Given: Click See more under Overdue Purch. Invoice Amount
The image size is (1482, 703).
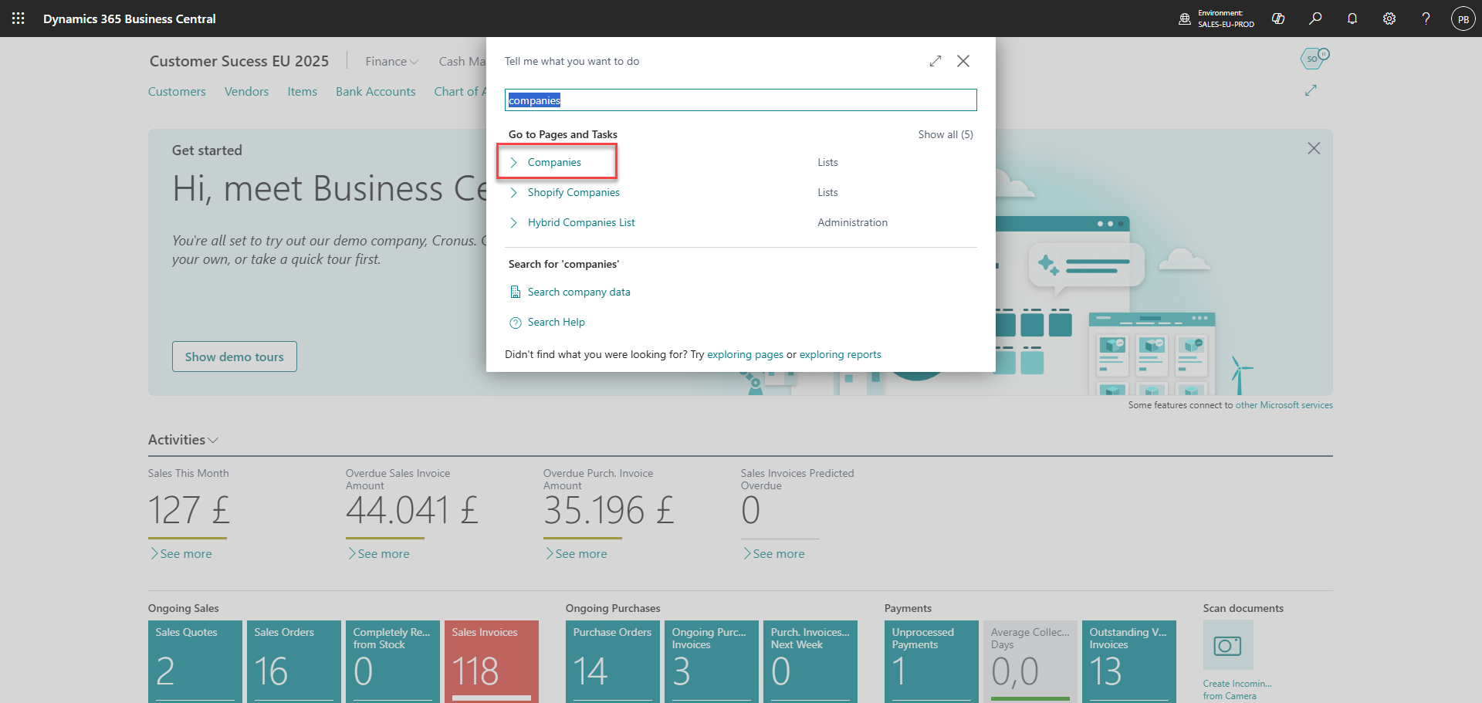Looking at the screenshot, I should pos(576,554).
